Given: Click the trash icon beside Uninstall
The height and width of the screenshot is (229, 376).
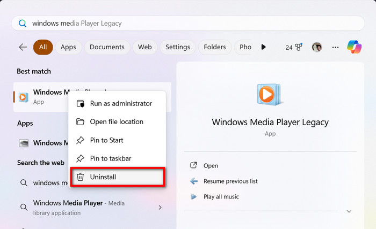Looking at the screenshot, I should point(80,177).
